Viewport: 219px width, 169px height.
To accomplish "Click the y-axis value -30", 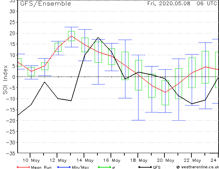I will click(10, 143).
